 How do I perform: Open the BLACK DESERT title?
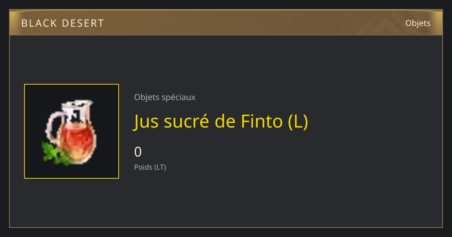[63, 23]
